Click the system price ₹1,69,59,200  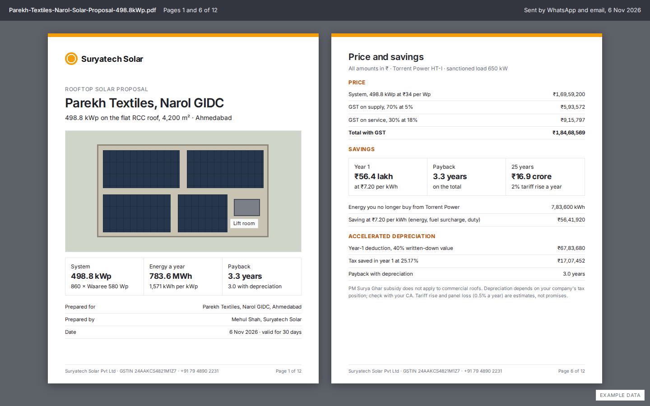(569, 94)
